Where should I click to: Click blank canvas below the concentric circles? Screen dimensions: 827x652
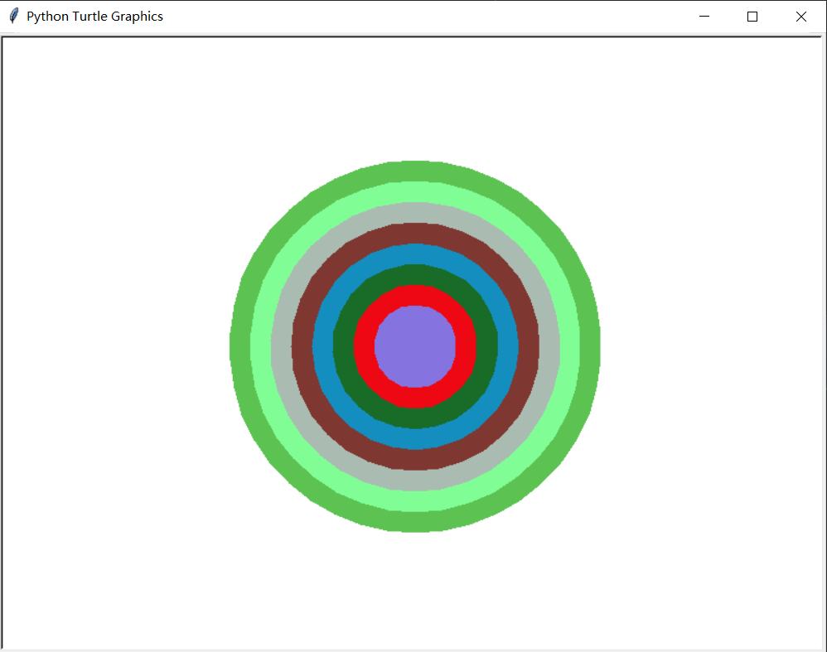[415, 591]
